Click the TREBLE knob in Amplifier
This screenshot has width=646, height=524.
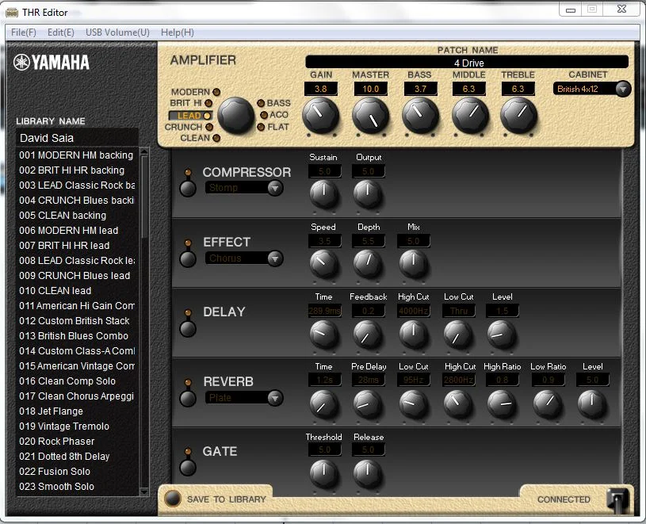tap(518, 116)
